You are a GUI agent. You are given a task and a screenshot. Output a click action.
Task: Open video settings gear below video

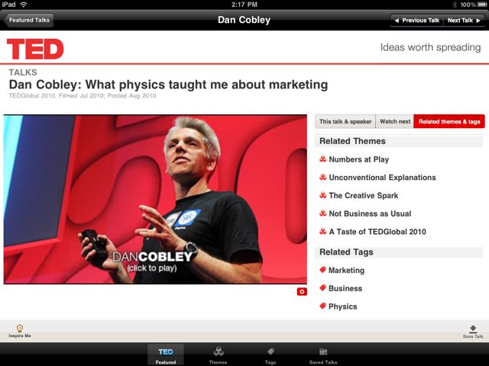[302, 291]
